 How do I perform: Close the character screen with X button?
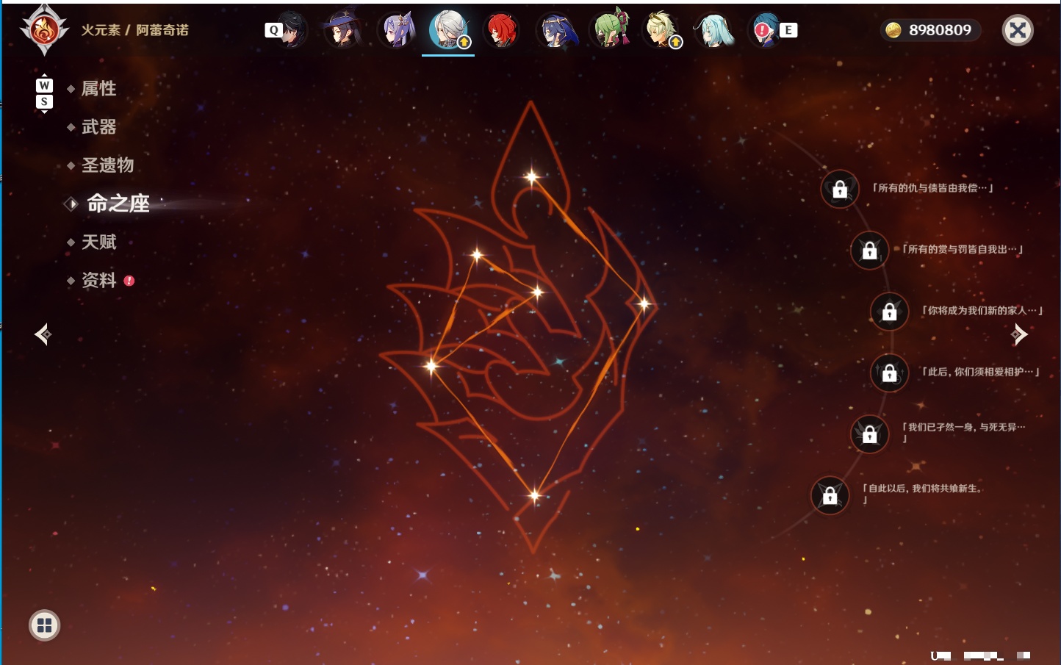coord(1018,30)
